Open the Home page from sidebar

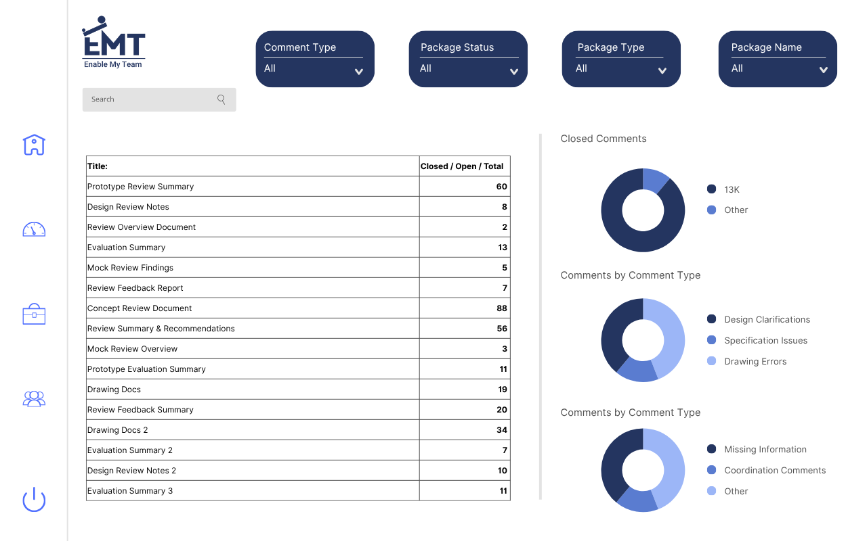(x=34, y=145)
